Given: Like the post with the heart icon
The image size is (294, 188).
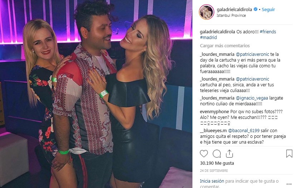Looking at the screenshot, I should pos(204,154).
